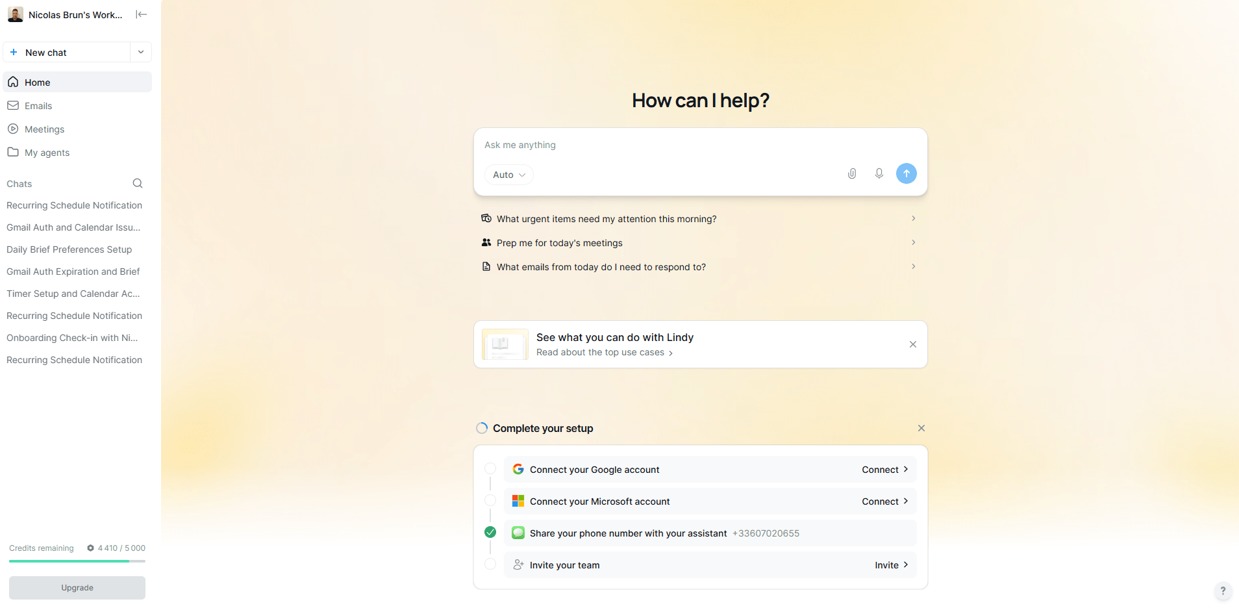Click the Upgrade button

[x=77, y=588]
